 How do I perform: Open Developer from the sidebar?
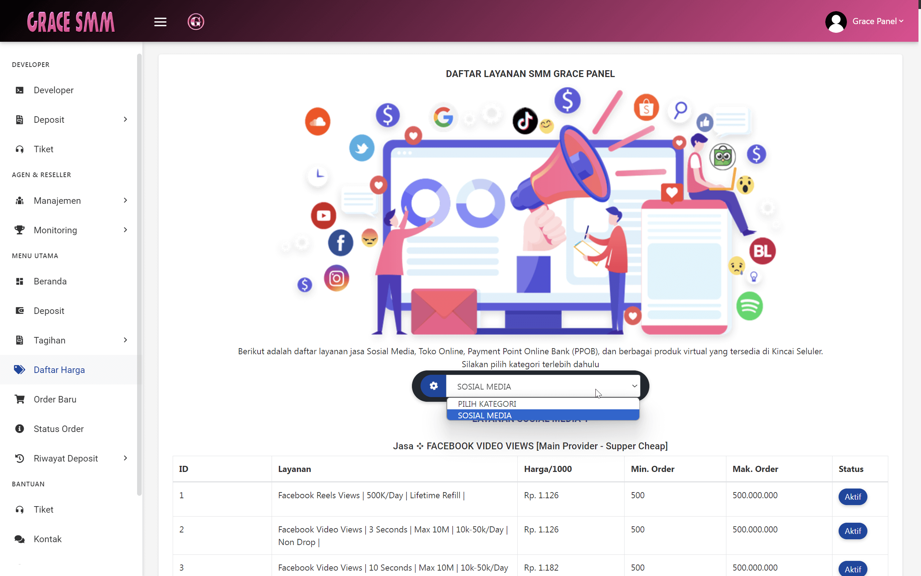[x=53, y=90]
